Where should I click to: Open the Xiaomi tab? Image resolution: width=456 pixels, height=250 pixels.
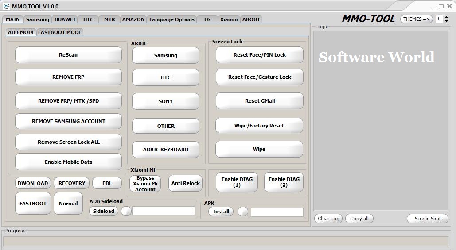229,19
